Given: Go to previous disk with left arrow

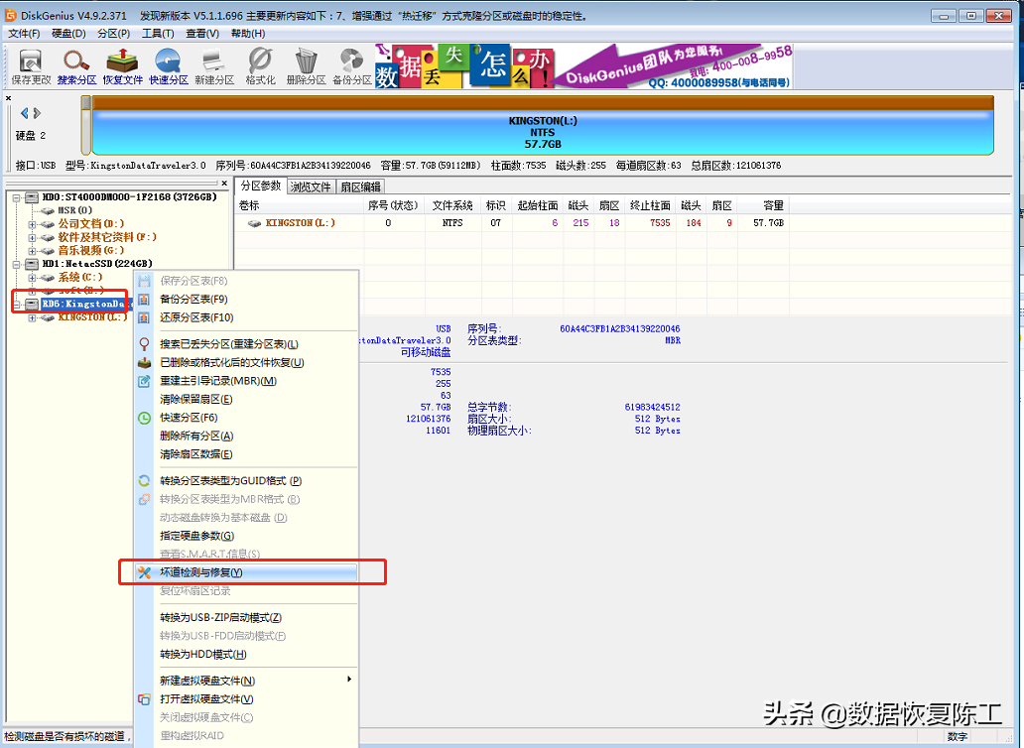Looking at the screenshot, I should [24, 113].
